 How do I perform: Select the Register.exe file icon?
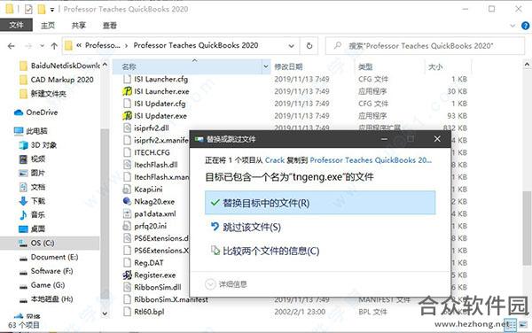tap(127, 275)
